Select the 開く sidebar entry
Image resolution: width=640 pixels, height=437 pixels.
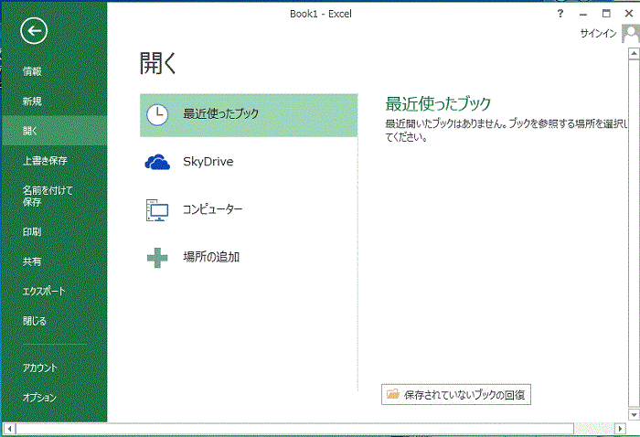coord(55,131)
